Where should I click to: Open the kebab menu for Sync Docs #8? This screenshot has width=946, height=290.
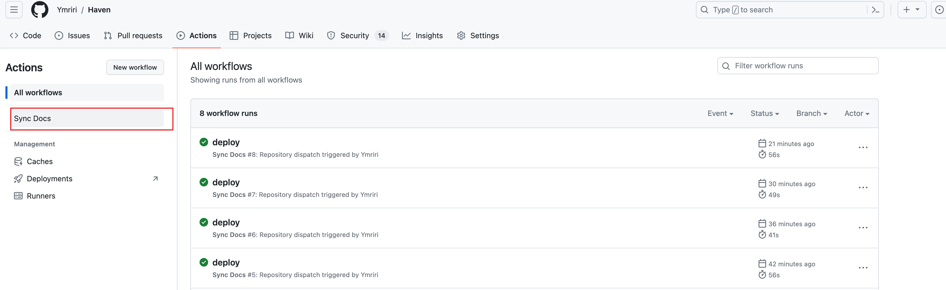[x=863, y=148]
